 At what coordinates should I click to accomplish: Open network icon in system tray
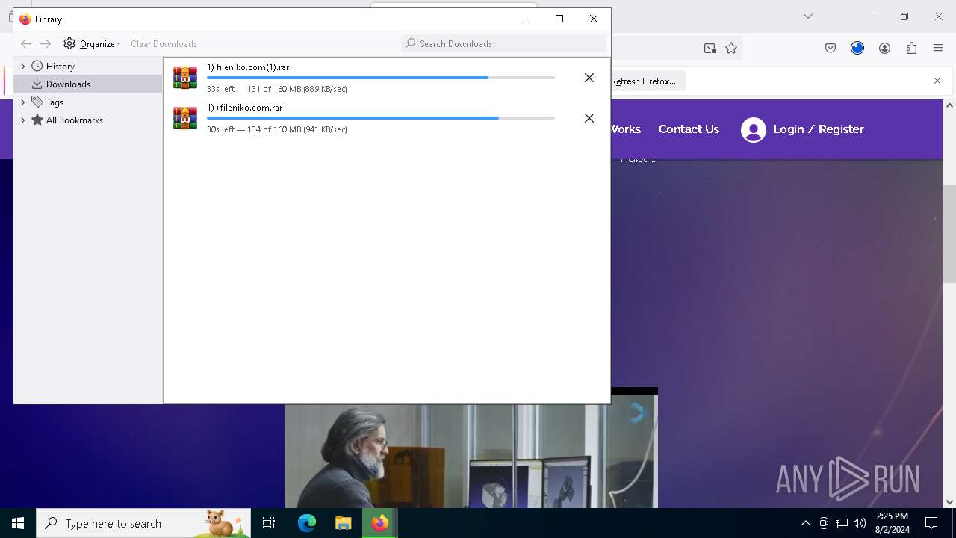pyautogui.click(x=841, y=523)
